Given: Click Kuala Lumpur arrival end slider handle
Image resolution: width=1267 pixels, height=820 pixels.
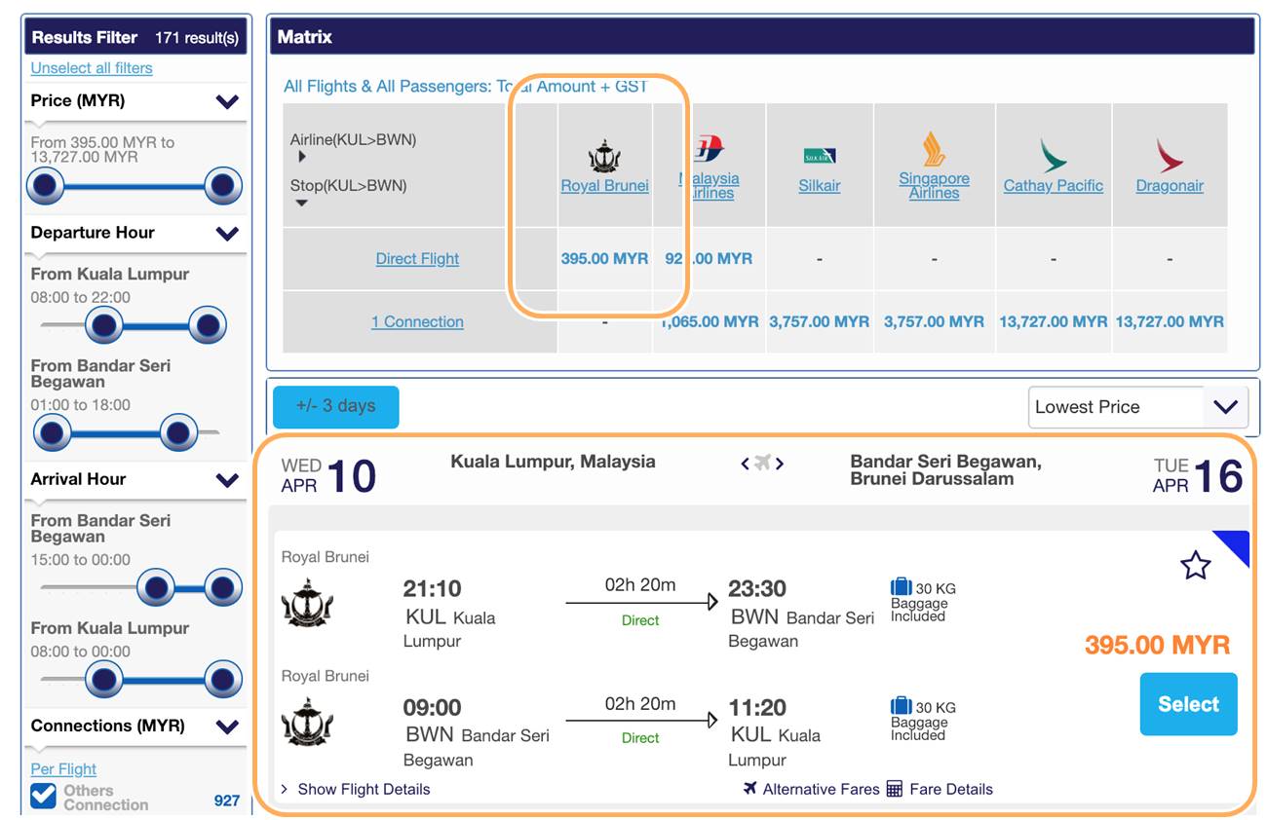Looking at the screenshot, I should 223,680.
